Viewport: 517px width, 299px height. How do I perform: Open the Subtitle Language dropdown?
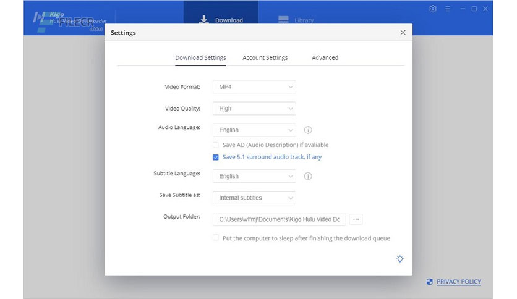254,176
